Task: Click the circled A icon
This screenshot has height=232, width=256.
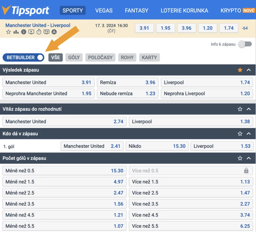Action: coord(54,32)
